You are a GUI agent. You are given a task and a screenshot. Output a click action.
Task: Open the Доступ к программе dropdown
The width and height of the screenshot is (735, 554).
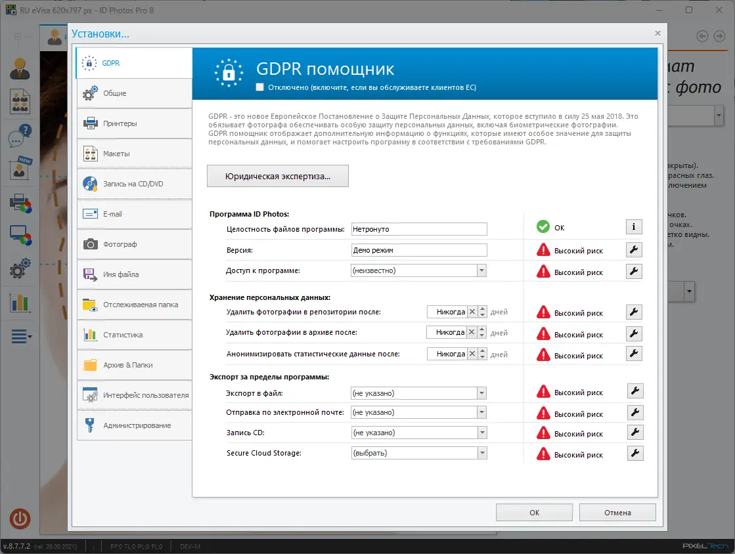pyautogui.click(x=481, y=270)
